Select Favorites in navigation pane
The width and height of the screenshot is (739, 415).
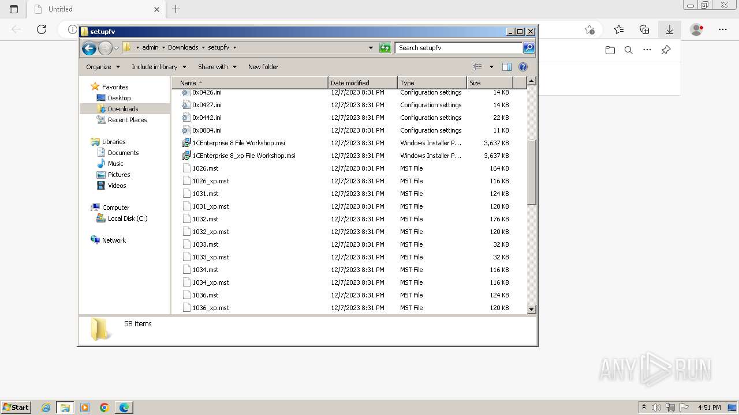[x=115, y=87]
